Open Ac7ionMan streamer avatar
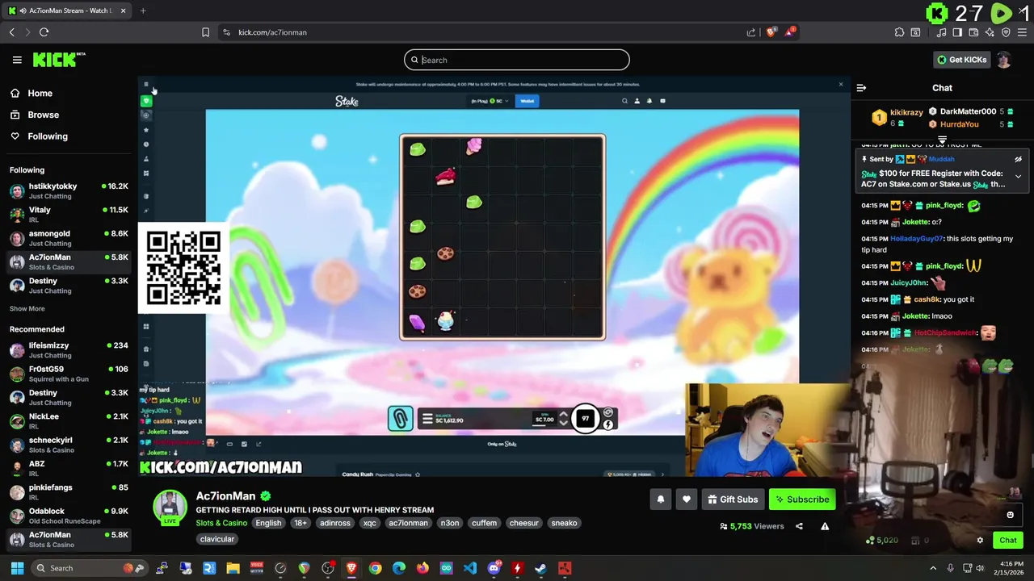 click(170, 506)
